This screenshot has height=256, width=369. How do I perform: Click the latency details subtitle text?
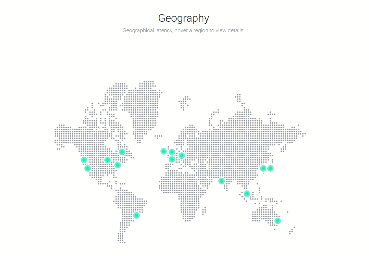click(x=184, y=31)
